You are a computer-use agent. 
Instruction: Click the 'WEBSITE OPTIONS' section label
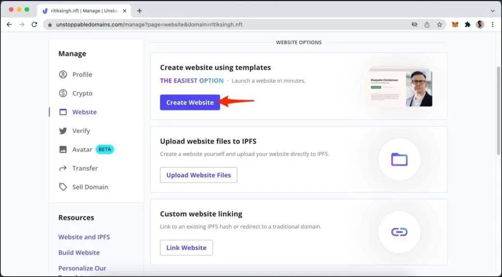tap(299, 43)
